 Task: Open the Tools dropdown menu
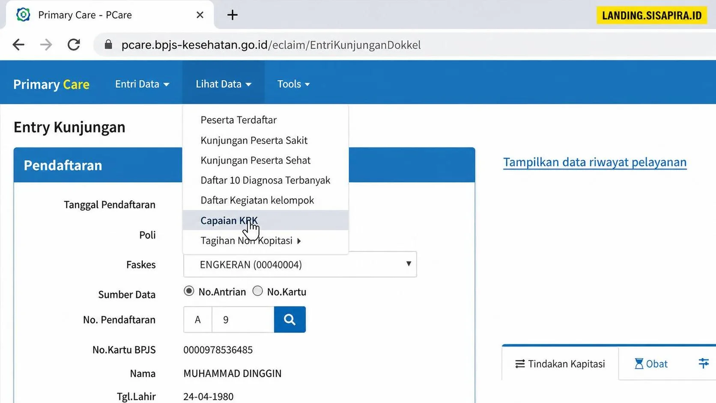293,84
